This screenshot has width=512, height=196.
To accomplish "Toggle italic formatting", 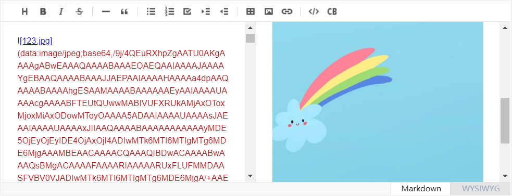I will pyautogui.click(x=61, y=11).
